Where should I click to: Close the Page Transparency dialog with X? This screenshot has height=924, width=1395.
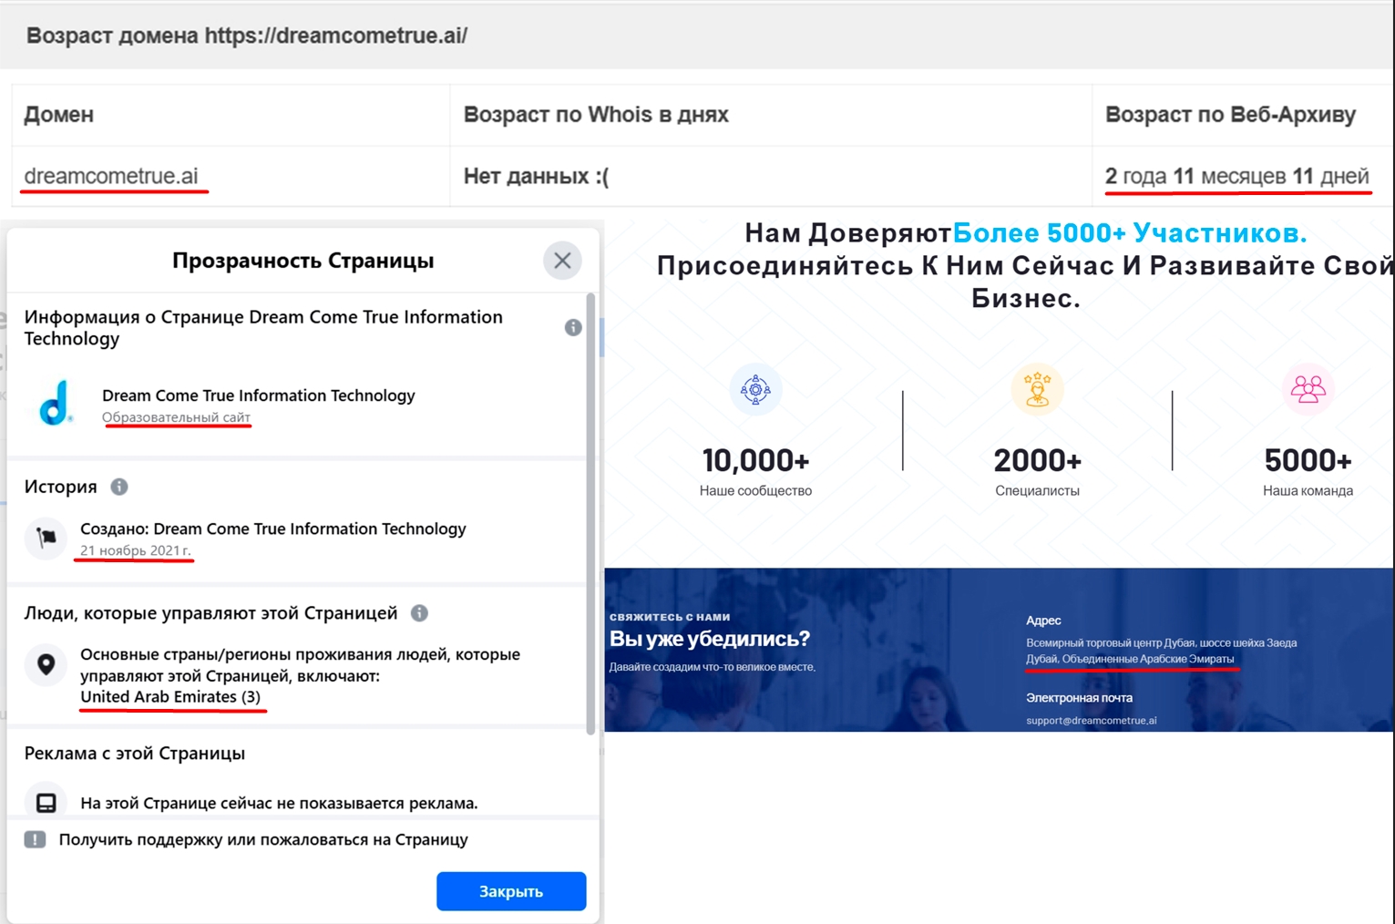coord(562,261)
